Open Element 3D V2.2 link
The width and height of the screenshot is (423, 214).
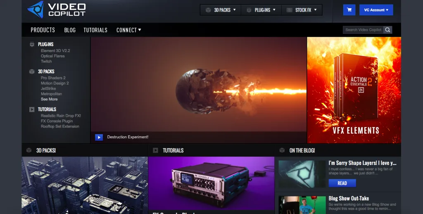[55, 51]
